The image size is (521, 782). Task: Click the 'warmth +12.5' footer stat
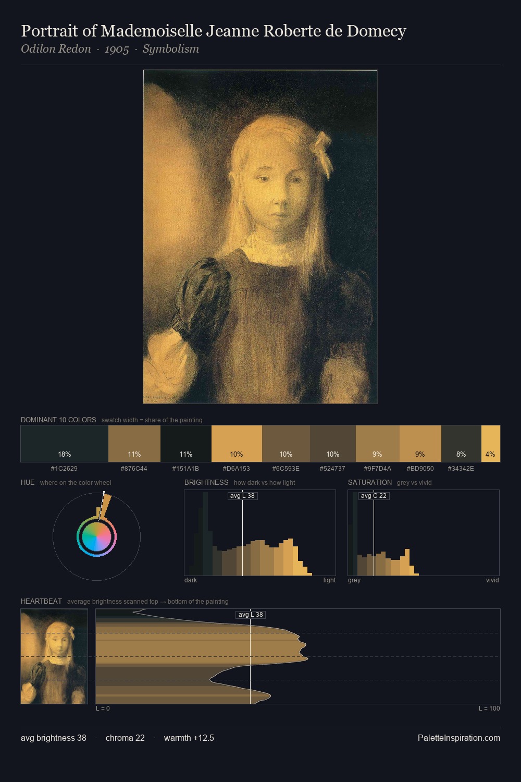pos(189,738)
